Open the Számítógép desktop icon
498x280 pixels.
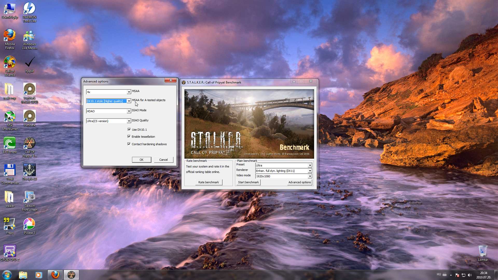click(x=10, y=11)
